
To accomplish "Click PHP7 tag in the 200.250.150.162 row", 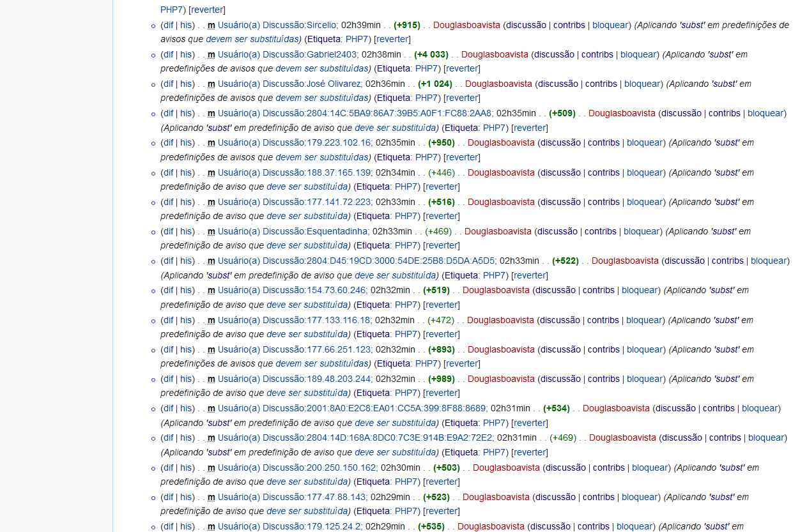I will tap(406, 482).
